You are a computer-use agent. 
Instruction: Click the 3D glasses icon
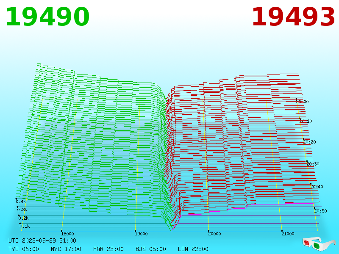(x=319, y=244)
